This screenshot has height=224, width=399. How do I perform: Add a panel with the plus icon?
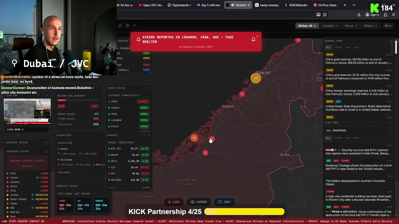coord(135,26)
